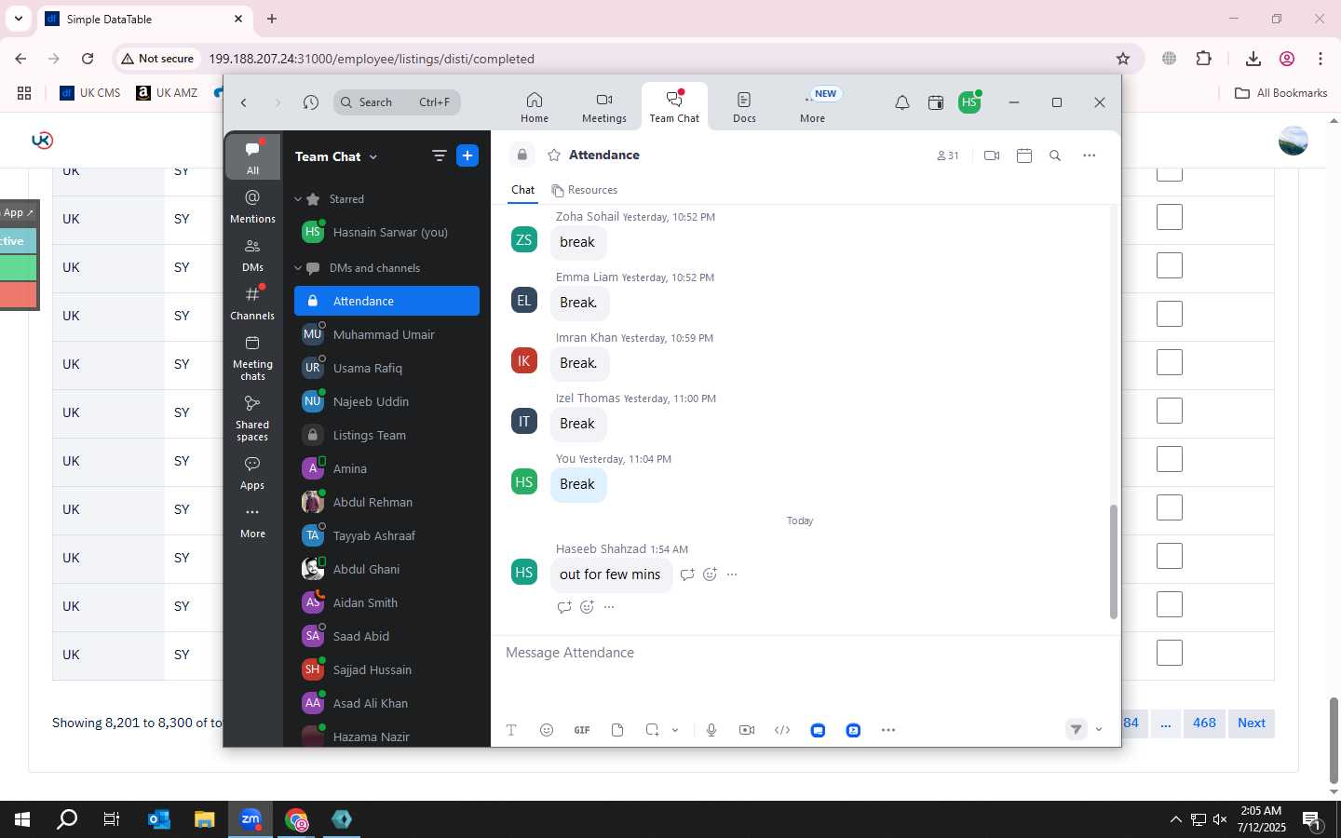Switch to the Resources tab in Attendance
Viewport: 1341px width, 838px height.
pyautogui.click(x=585, y=190)
